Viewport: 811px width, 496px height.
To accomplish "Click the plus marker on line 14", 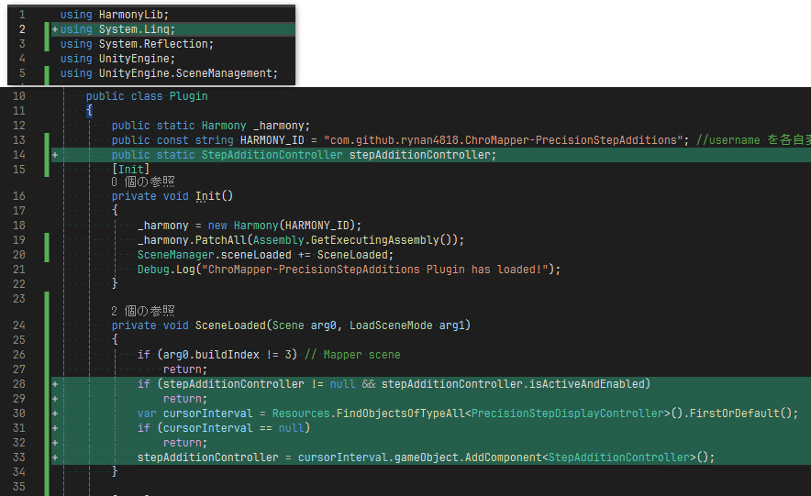I will pos(55,155).
